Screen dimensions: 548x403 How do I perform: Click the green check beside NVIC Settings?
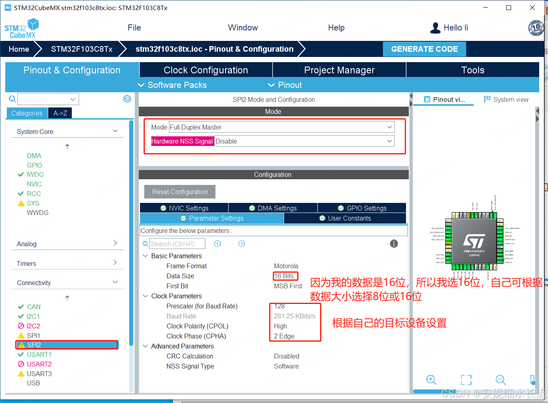(x=163, y=208)
